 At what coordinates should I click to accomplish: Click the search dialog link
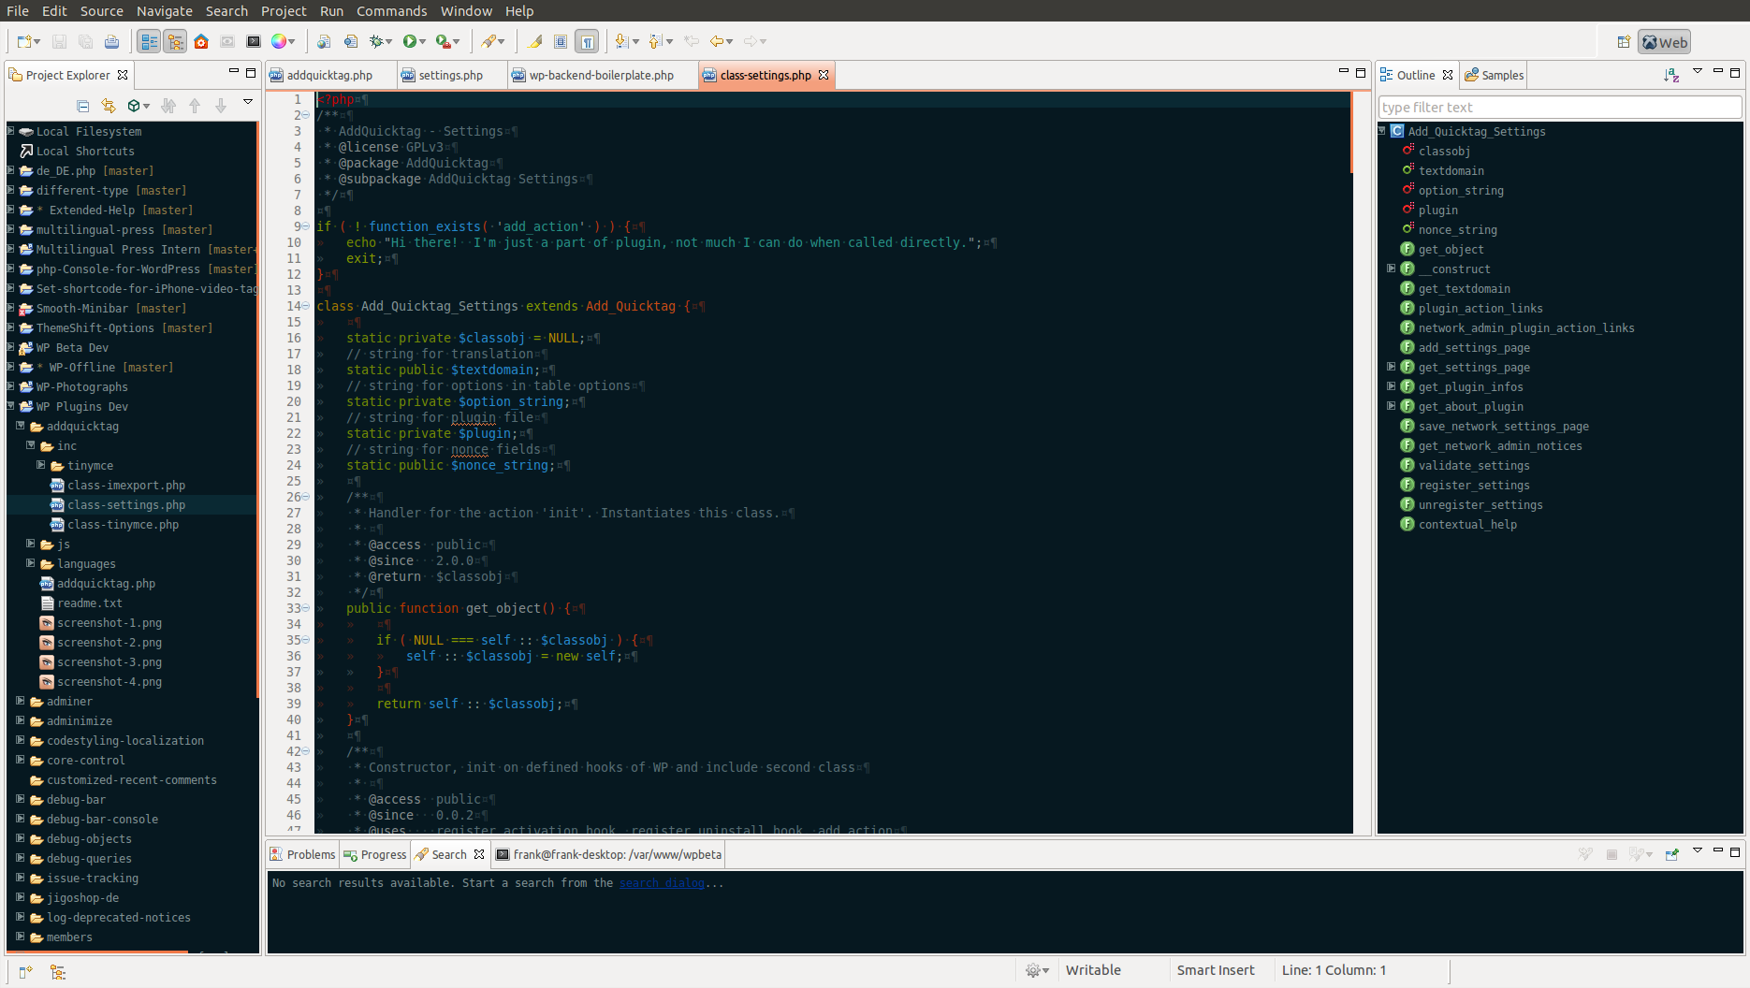pos(662,883)
